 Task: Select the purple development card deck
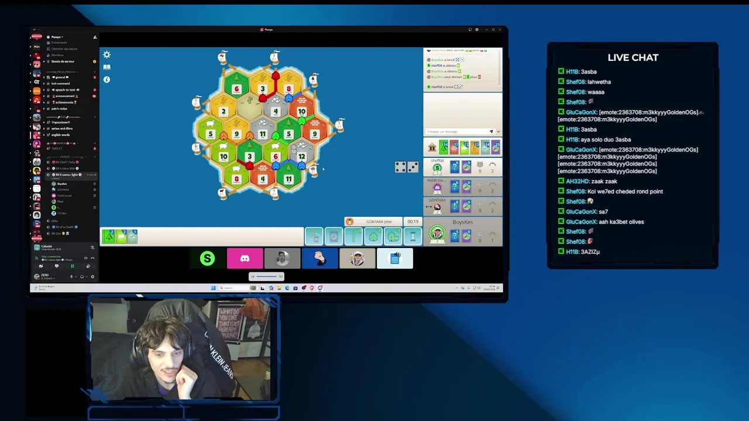(496, 147)
